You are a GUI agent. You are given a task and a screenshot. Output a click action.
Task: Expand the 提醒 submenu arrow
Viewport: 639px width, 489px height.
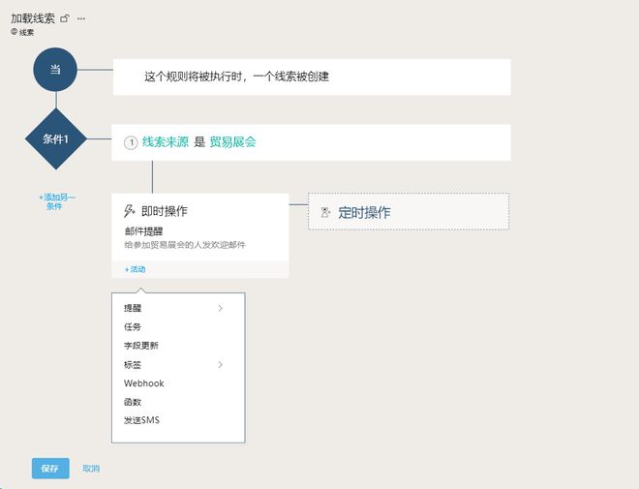tap(221, 309)
